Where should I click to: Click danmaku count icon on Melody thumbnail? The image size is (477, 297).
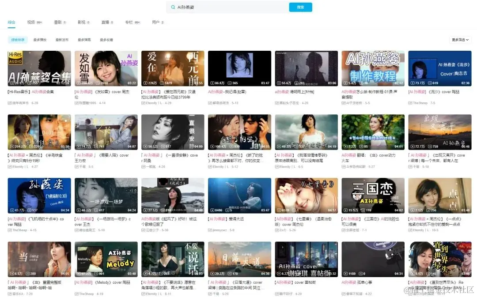pyautogui.click(x=97, y=274)
